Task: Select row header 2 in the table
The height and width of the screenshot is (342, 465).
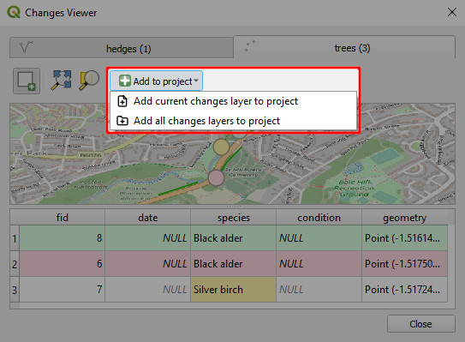Action: tap(15, 264)
